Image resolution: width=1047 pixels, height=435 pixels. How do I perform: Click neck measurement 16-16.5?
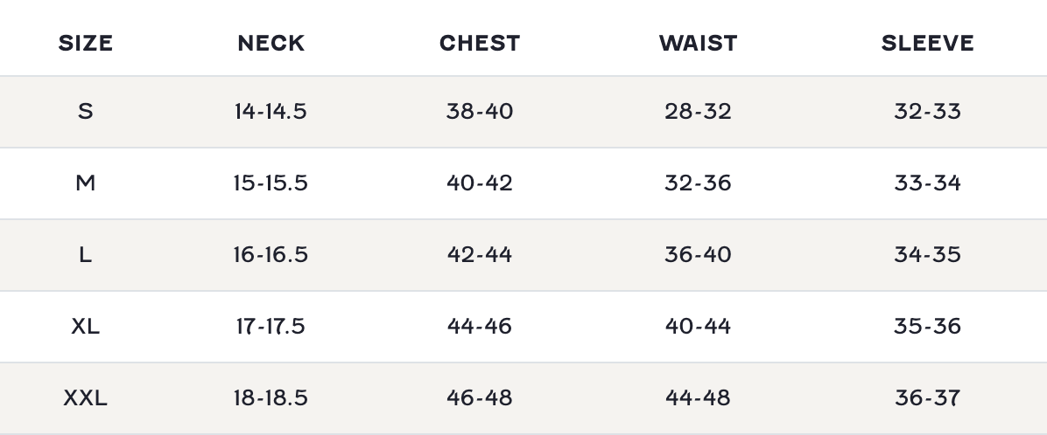271,255
